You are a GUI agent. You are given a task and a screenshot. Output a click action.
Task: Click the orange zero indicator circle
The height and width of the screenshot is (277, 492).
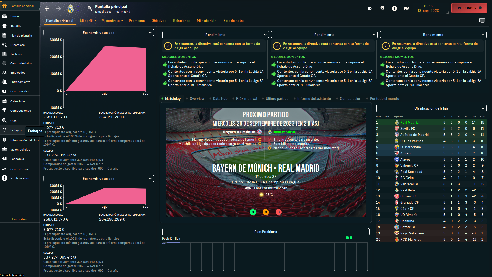(266, 212)
